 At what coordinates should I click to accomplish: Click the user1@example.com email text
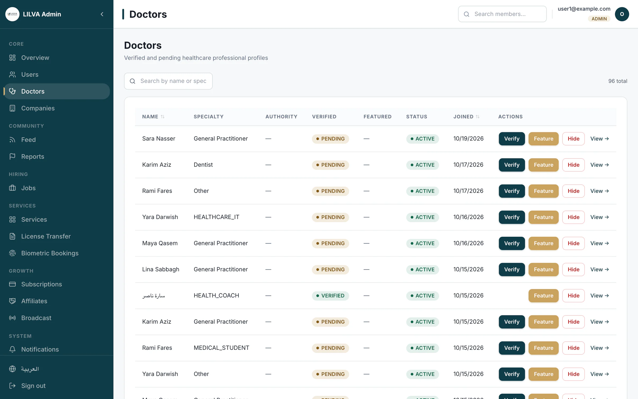(x=584, y=9)
